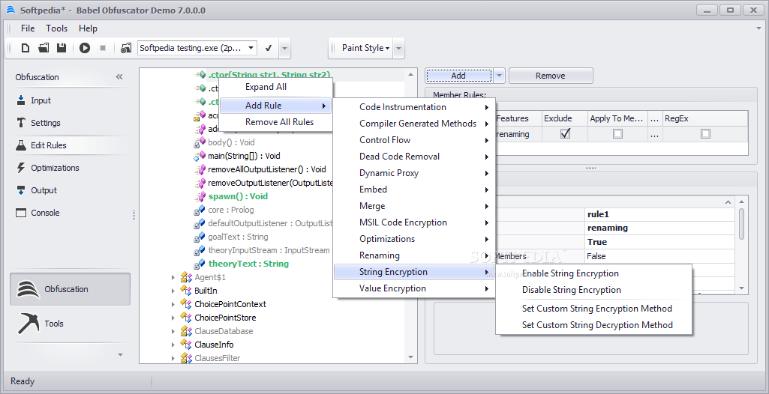
Task: Choose Set Custom String Encryption Method
Action: [x=593, y=309]
